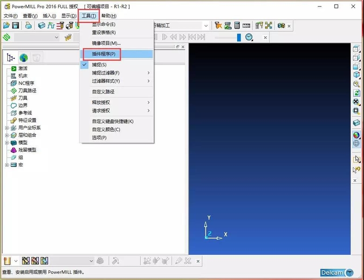
Task: Select 激活 in the explorer tree
Action: tap(23, 68)
